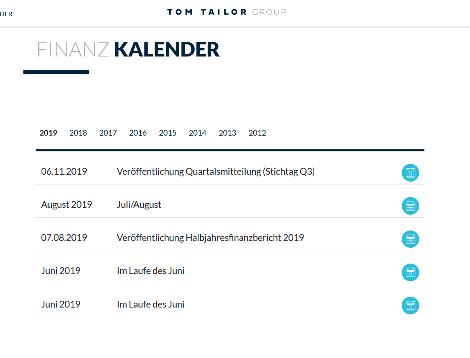Screen dimensions: 470x358
Task: Click the Quartalsmitteilung Stichtag Q3 entry
Action: (x=216, y=171)
